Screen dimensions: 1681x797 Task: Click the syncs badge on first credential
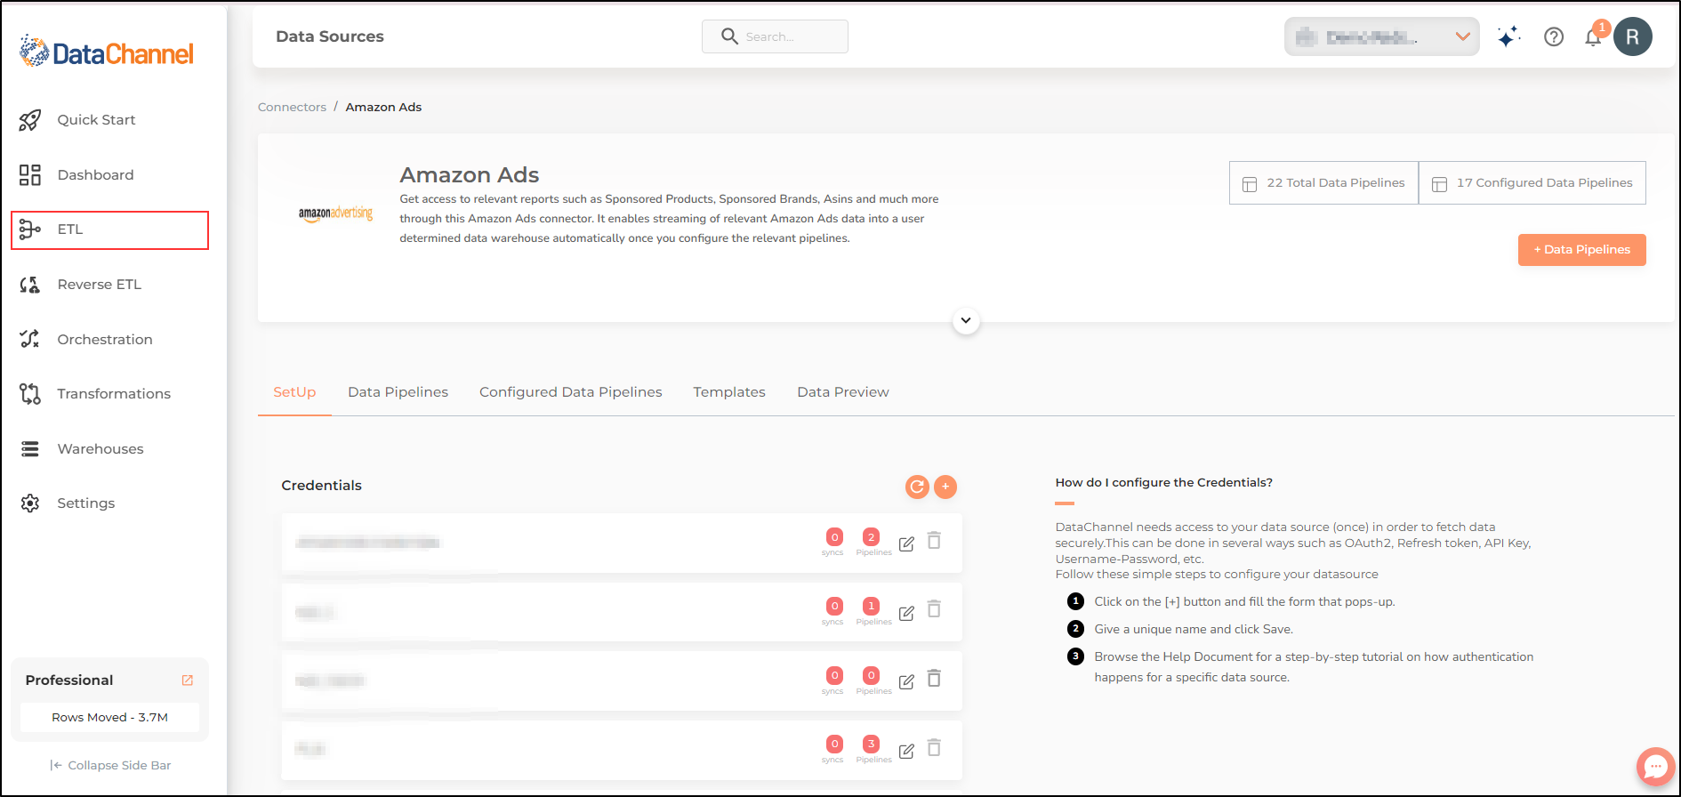pyautogui.click(x=834, y=537)
